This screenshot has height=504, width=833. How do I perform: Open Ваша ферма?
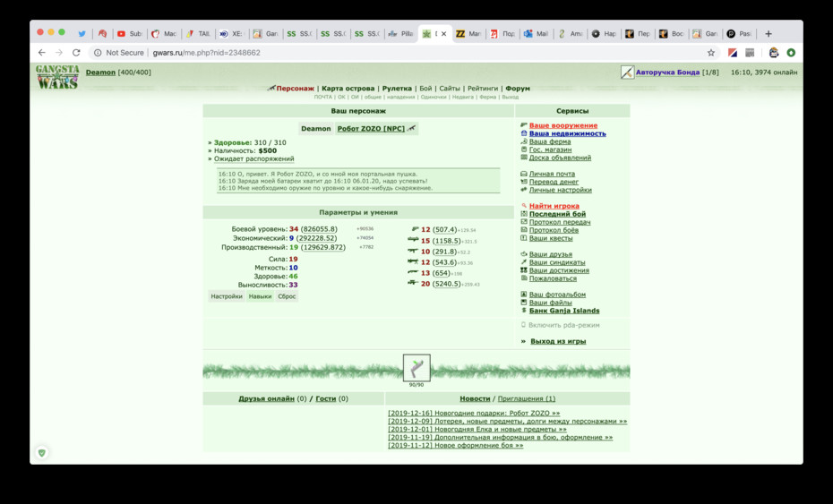pos(550,141)
